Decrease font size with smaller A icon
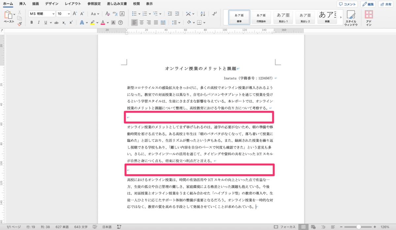The width and height of the screenshot is (396, 230). 82,14
